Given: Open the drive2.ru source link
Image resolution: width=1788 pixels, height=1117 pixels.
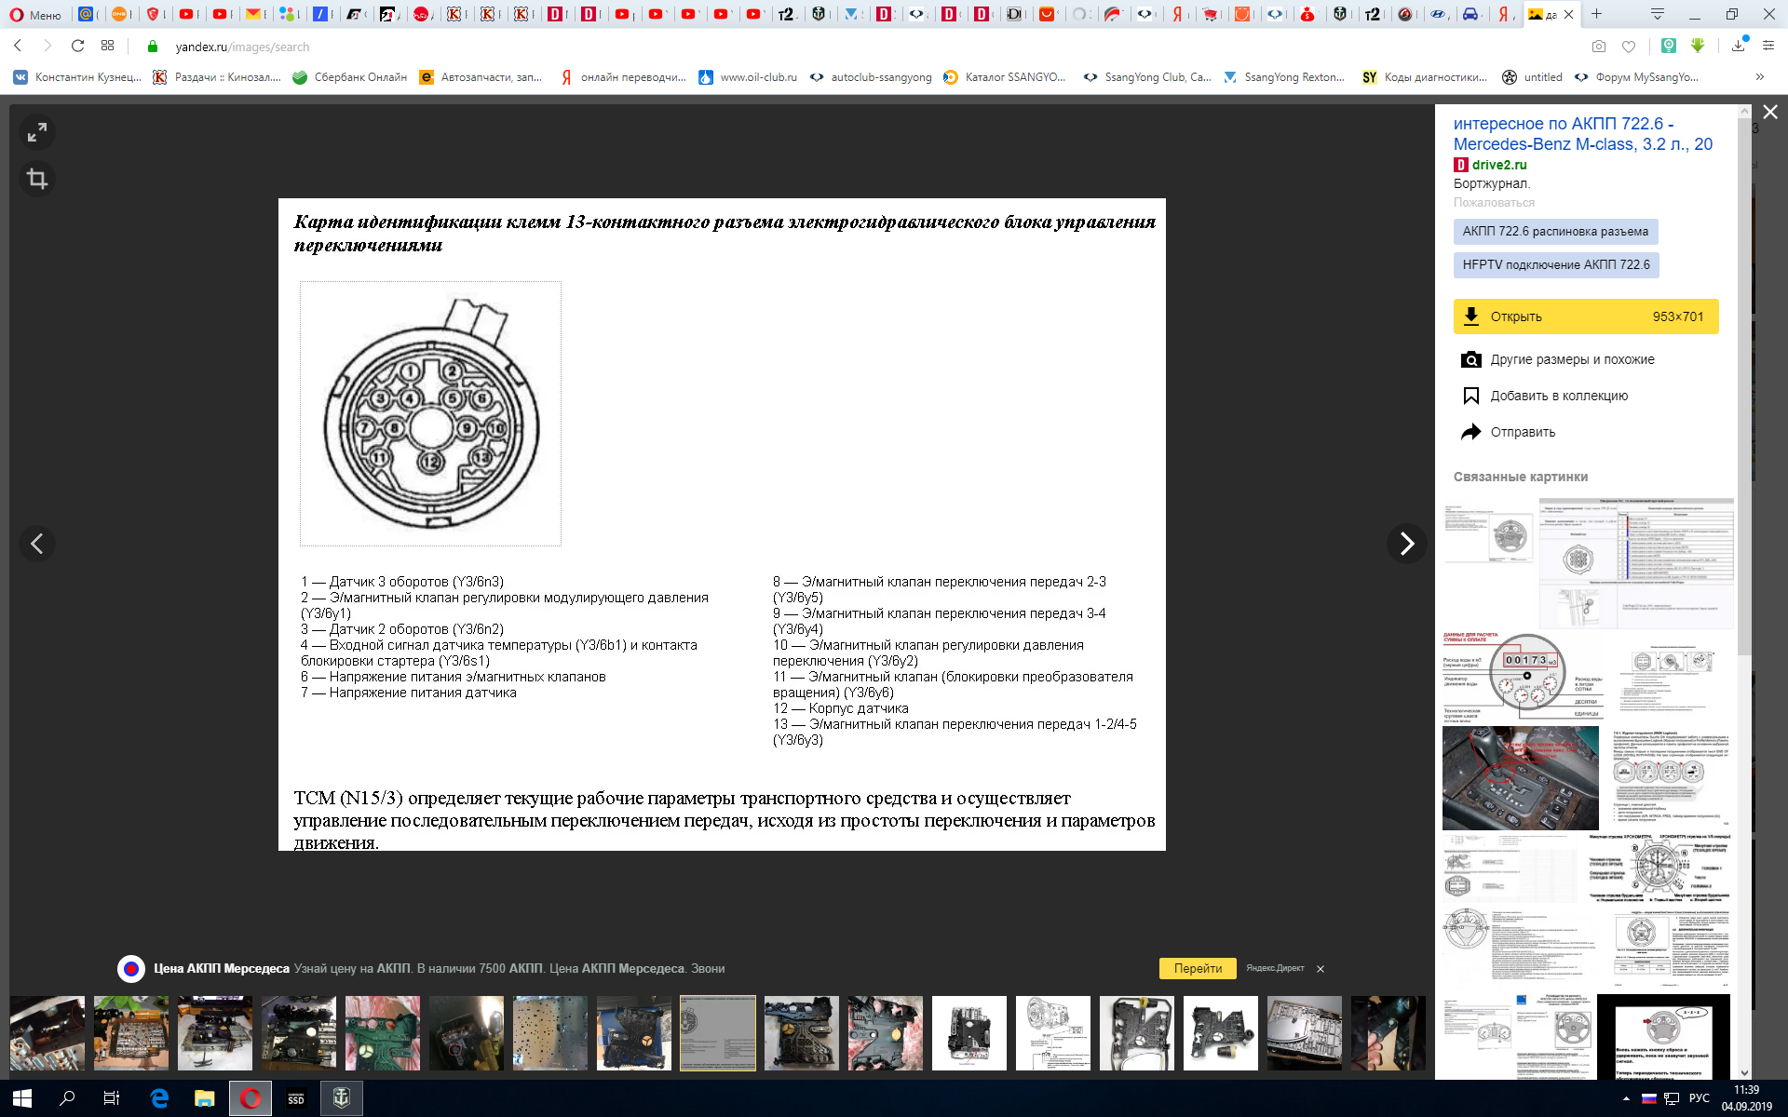Looking at the screenshot, I should coord(1498,165).
